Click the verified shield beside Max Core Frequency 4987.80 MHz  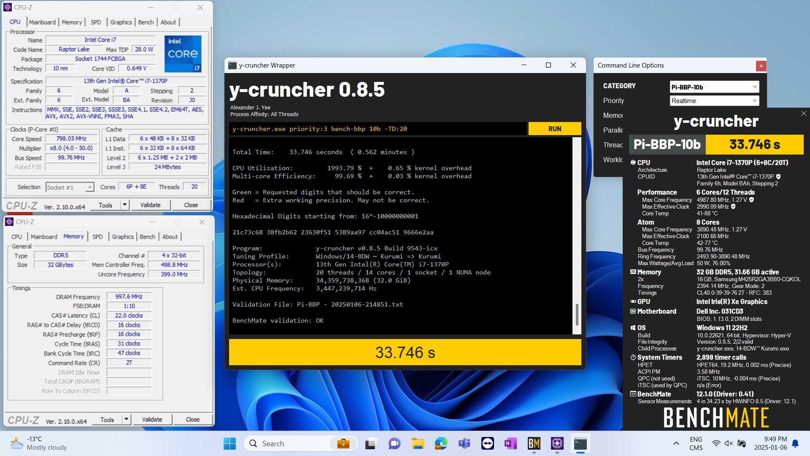click(x=751, y=200)
